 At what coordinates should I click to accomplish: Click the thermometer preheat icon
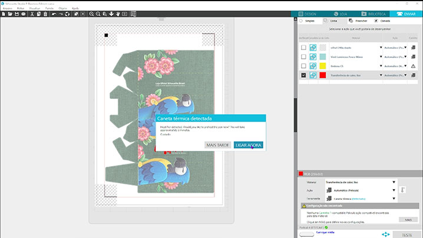[402, 190]
